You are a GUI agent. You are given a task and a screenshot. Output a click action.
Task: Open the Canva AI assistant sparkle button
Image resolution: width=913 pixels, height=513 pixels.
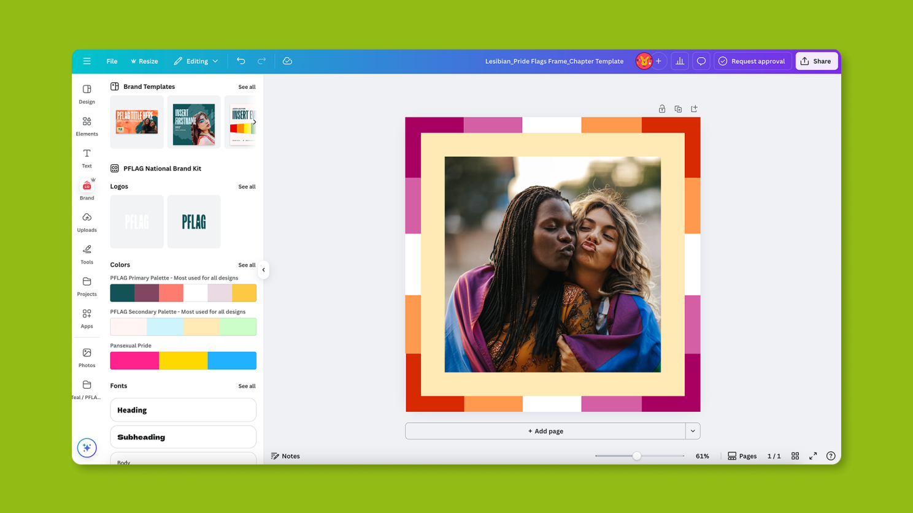[x=87, y=447]
